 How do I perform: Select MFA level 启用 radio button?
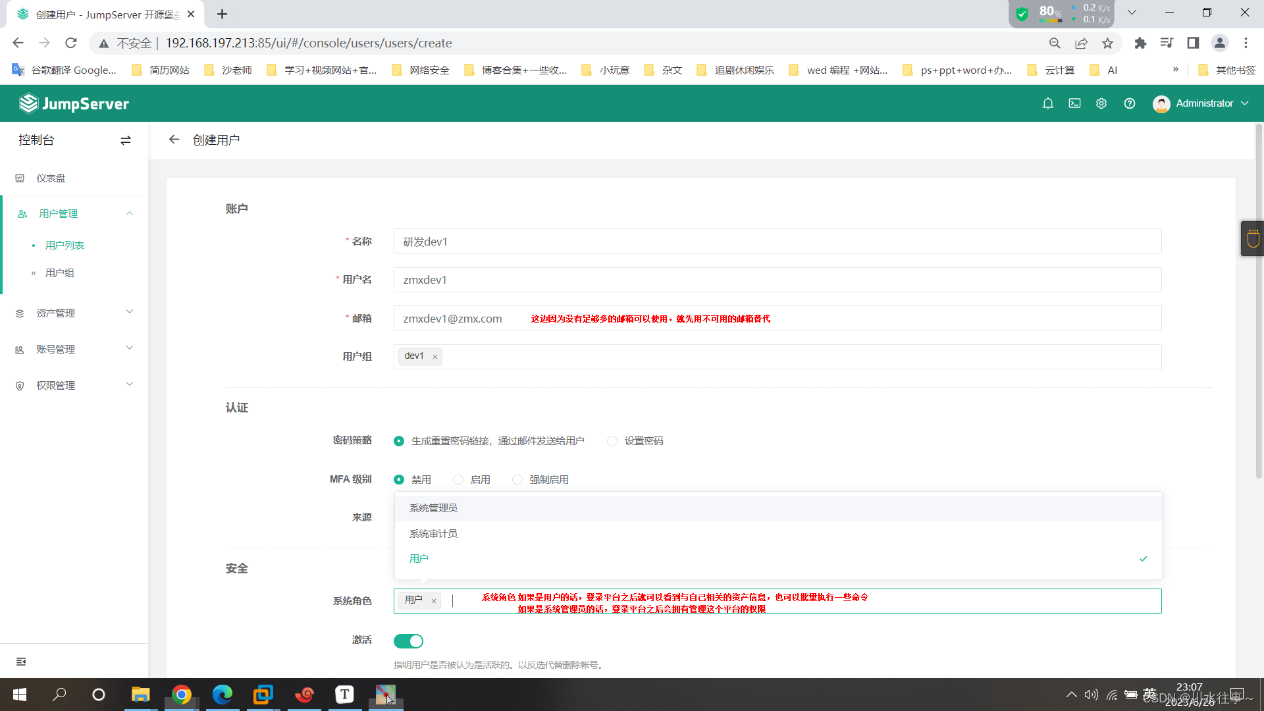point(459,480)
